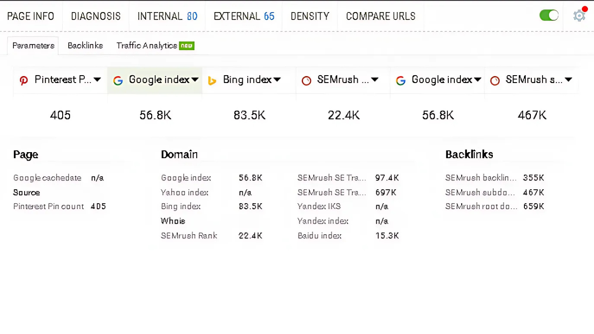Open the SEMrush ... column dropdown arrow

[375, 80]
